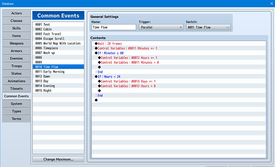This screenshot has width=275, height=167.
Task: Select common event 0002 Cabin
Action: [58, 29]
